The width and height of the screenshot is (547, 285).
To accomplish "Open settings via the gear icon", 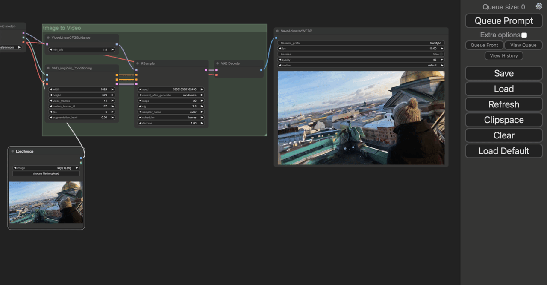I will [x=539, y=6].
